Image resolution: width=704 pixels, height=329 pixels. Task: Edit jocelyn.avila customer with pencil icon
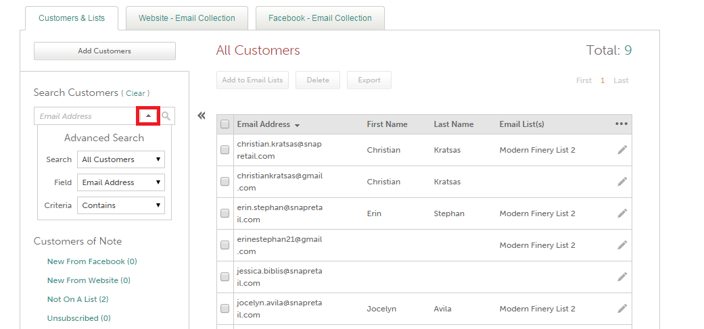[x=622, y=309]
